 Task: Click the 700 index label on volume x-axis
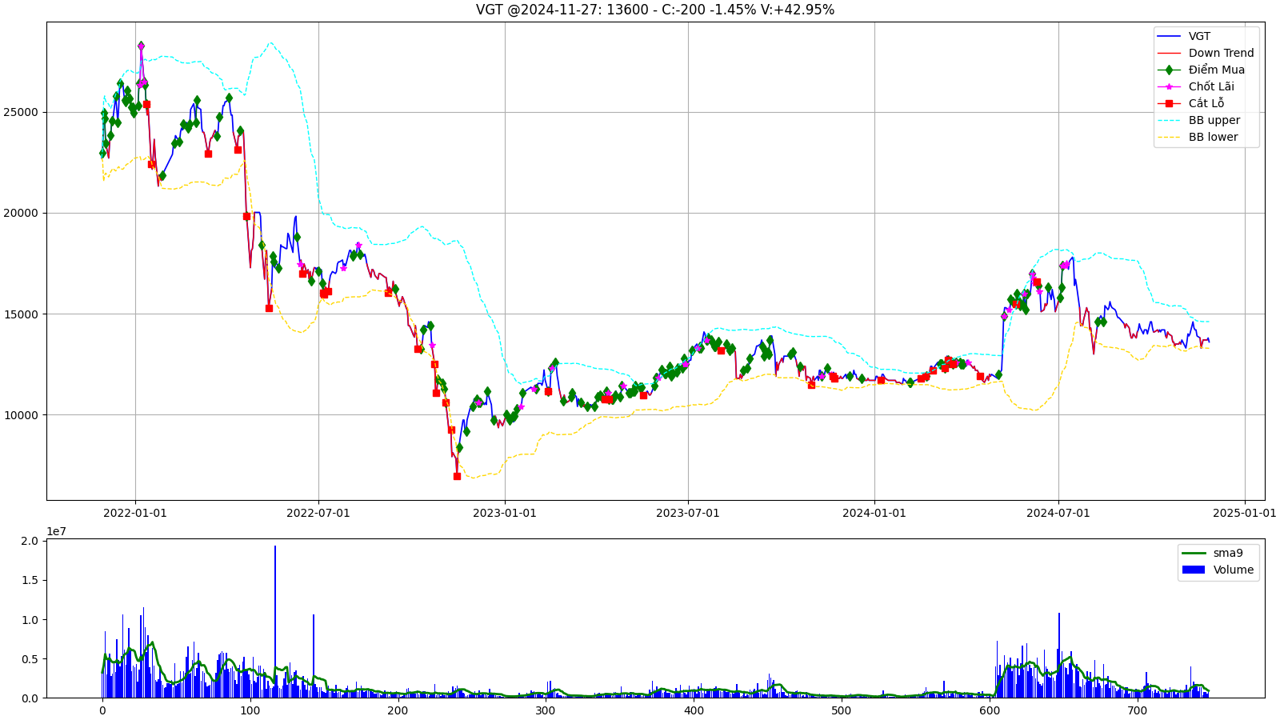[1137, 710]
